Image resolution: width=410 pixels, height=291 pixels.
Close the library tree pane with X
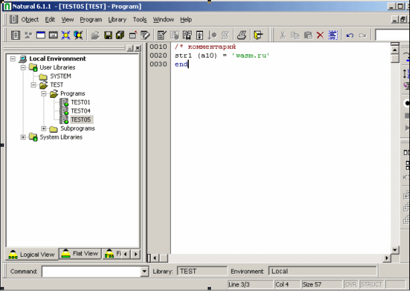pyautogui.click(x=137, y=48)
